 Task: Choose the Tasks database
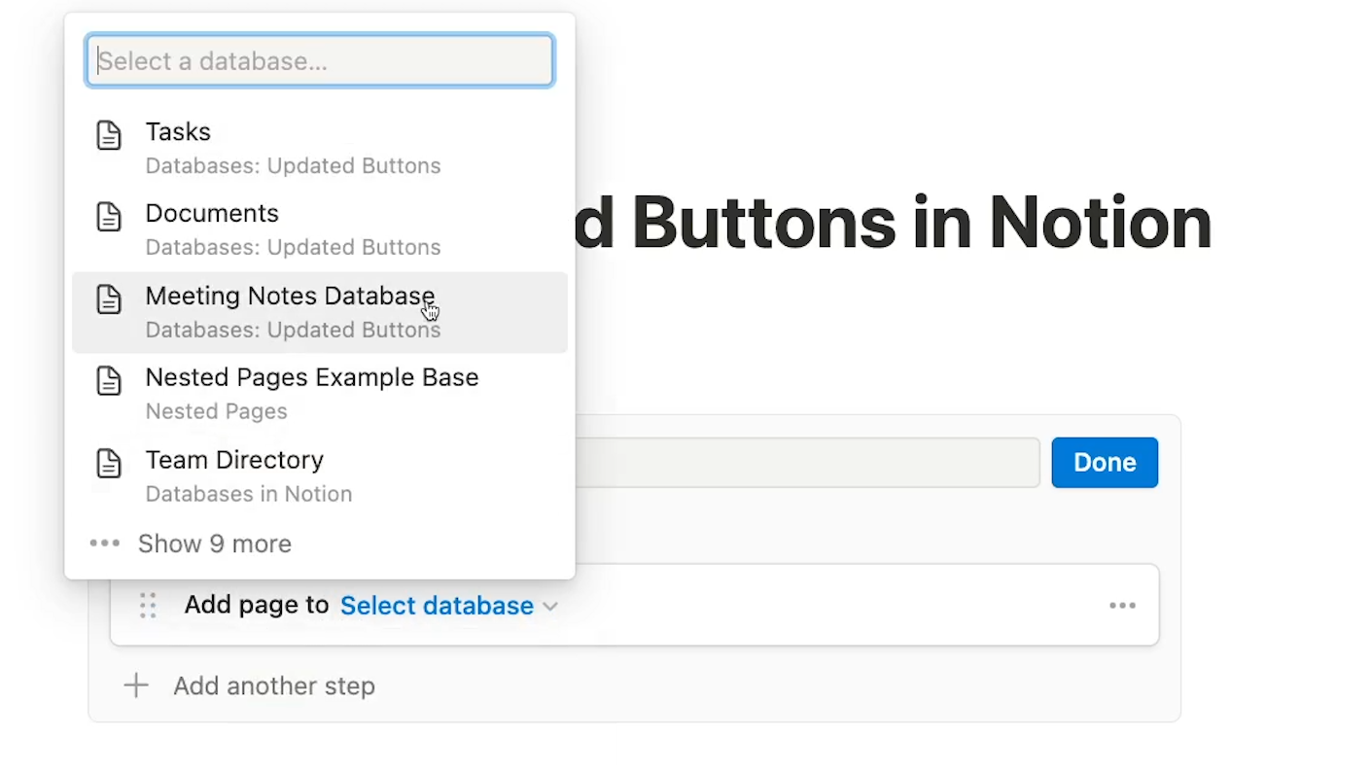coord(320,148)
